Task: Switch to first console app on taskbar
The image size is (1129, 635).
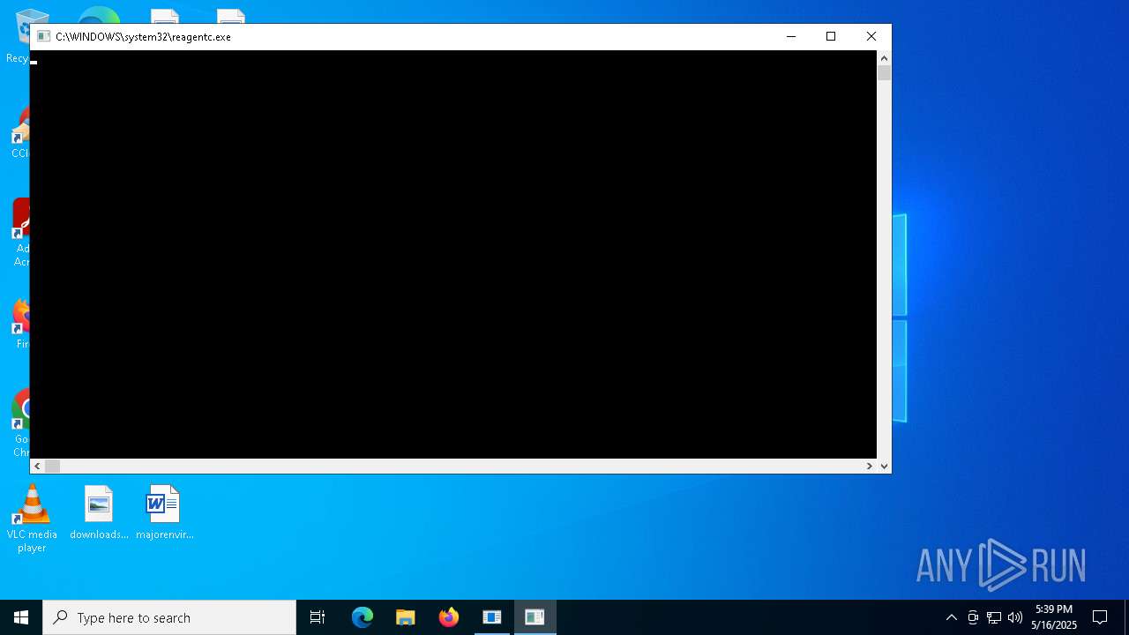Action: (x=492, y=617)
